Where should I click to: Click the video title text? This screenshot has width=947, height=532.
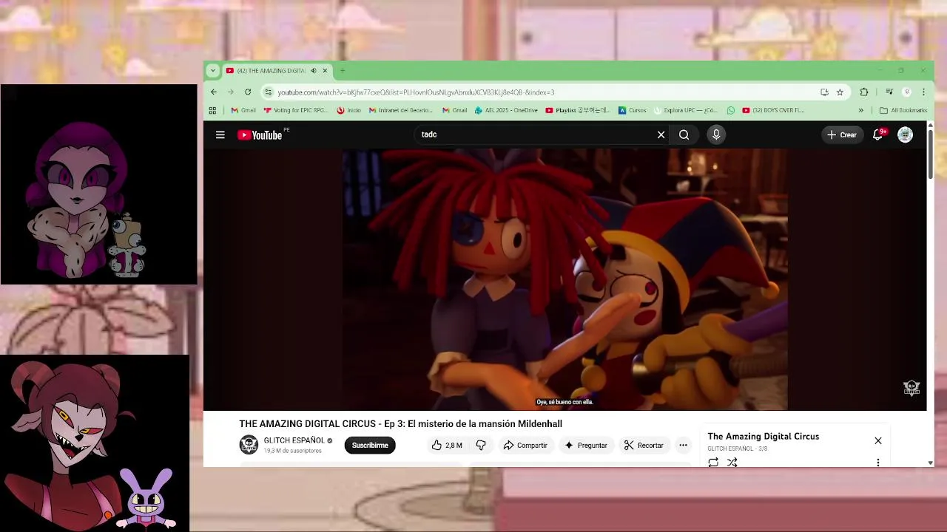[x=400, y=423]
